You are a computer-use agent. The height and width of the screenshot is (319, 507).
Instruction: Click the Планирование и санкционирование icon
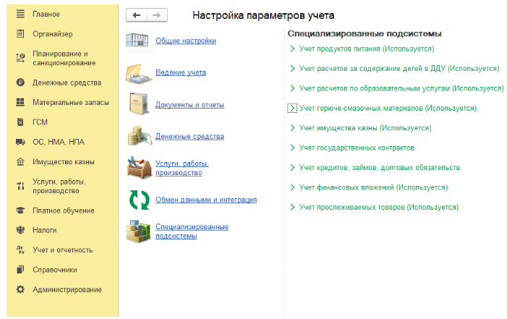pyautogui.click(x=20, y=58)
